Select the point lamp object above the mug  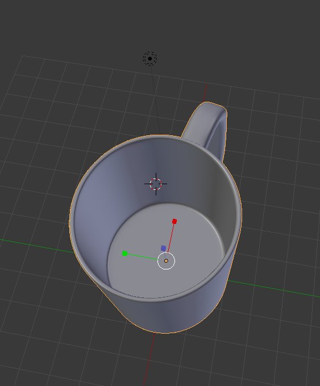coord(150,59)
